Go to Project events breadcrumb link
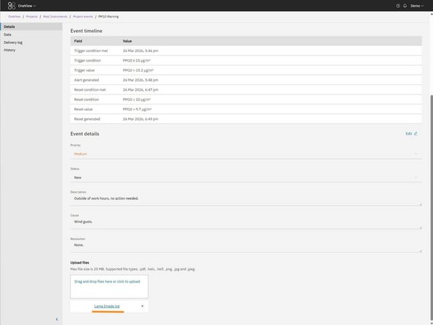 83,17
